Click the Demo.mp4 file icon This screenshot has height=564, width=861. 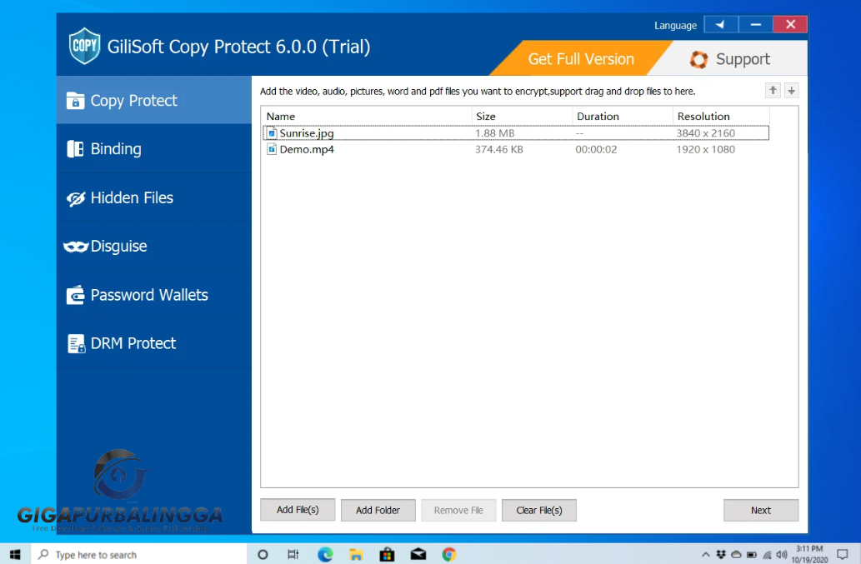[x=271, y=149]
